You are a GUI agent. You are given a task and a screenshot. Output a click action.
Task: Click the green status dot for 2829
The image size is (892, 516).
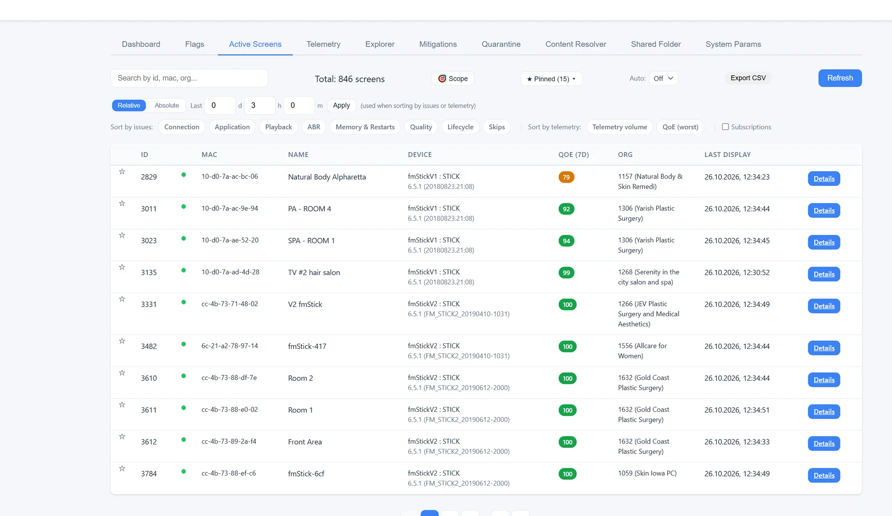point(184,175)
